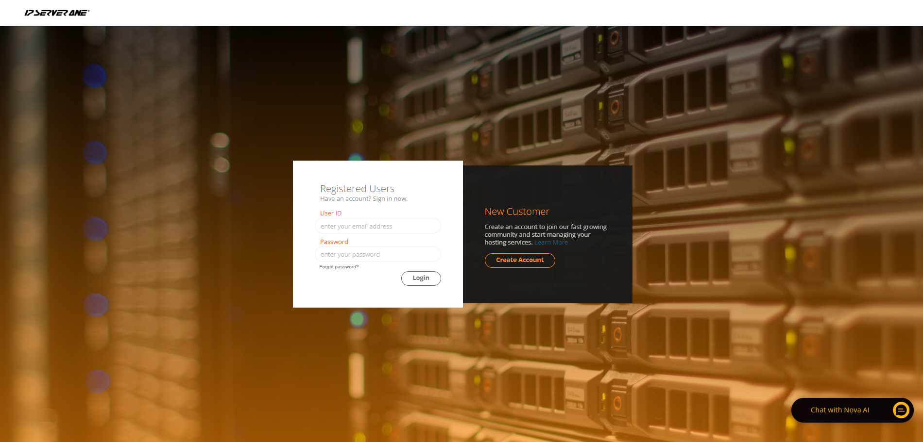
Task: Open the Forgot password link
Action: (339, 267)
